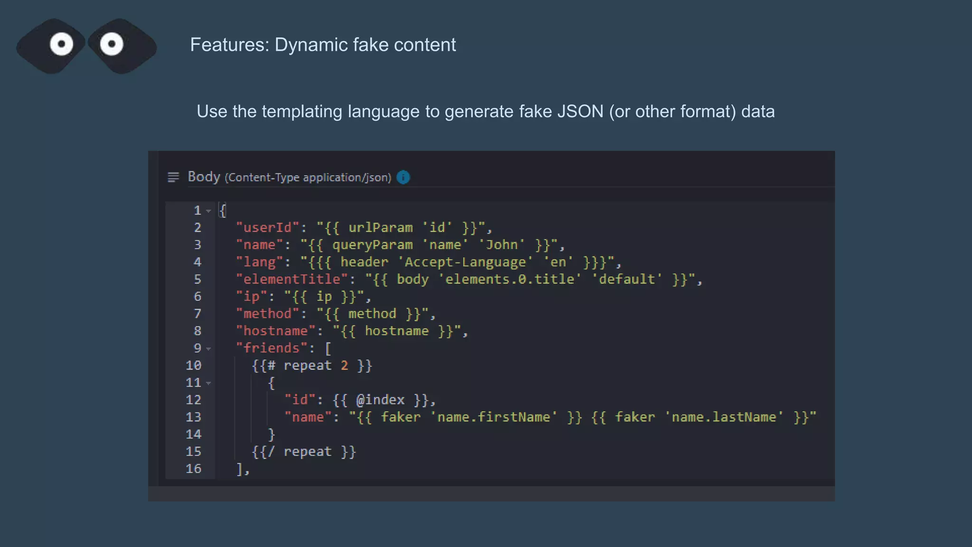Click the Content-Type application/json text

pos(308,178)
